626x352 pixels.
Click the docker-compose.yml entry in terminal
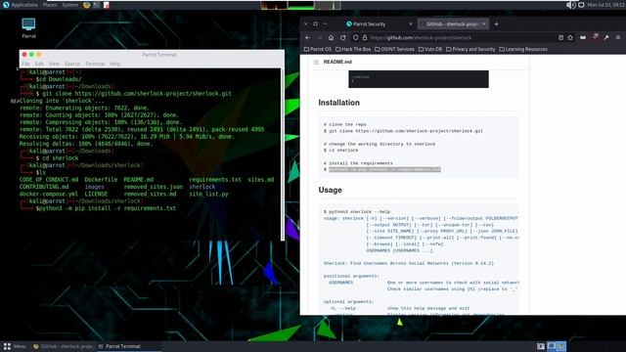(x=49, y=194)
